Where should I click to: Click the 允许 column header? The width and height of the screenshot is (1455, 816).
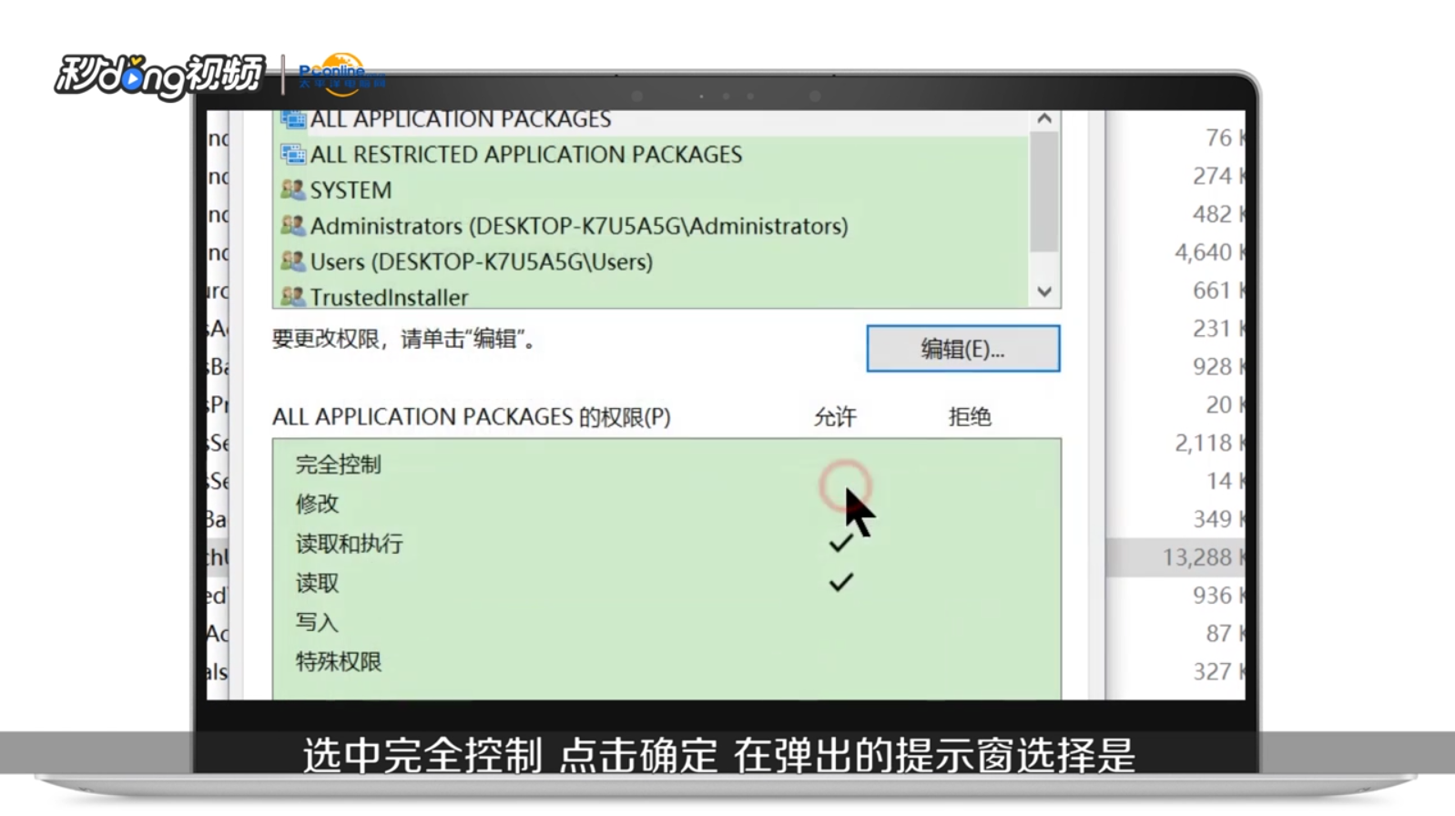click(835, 417)
